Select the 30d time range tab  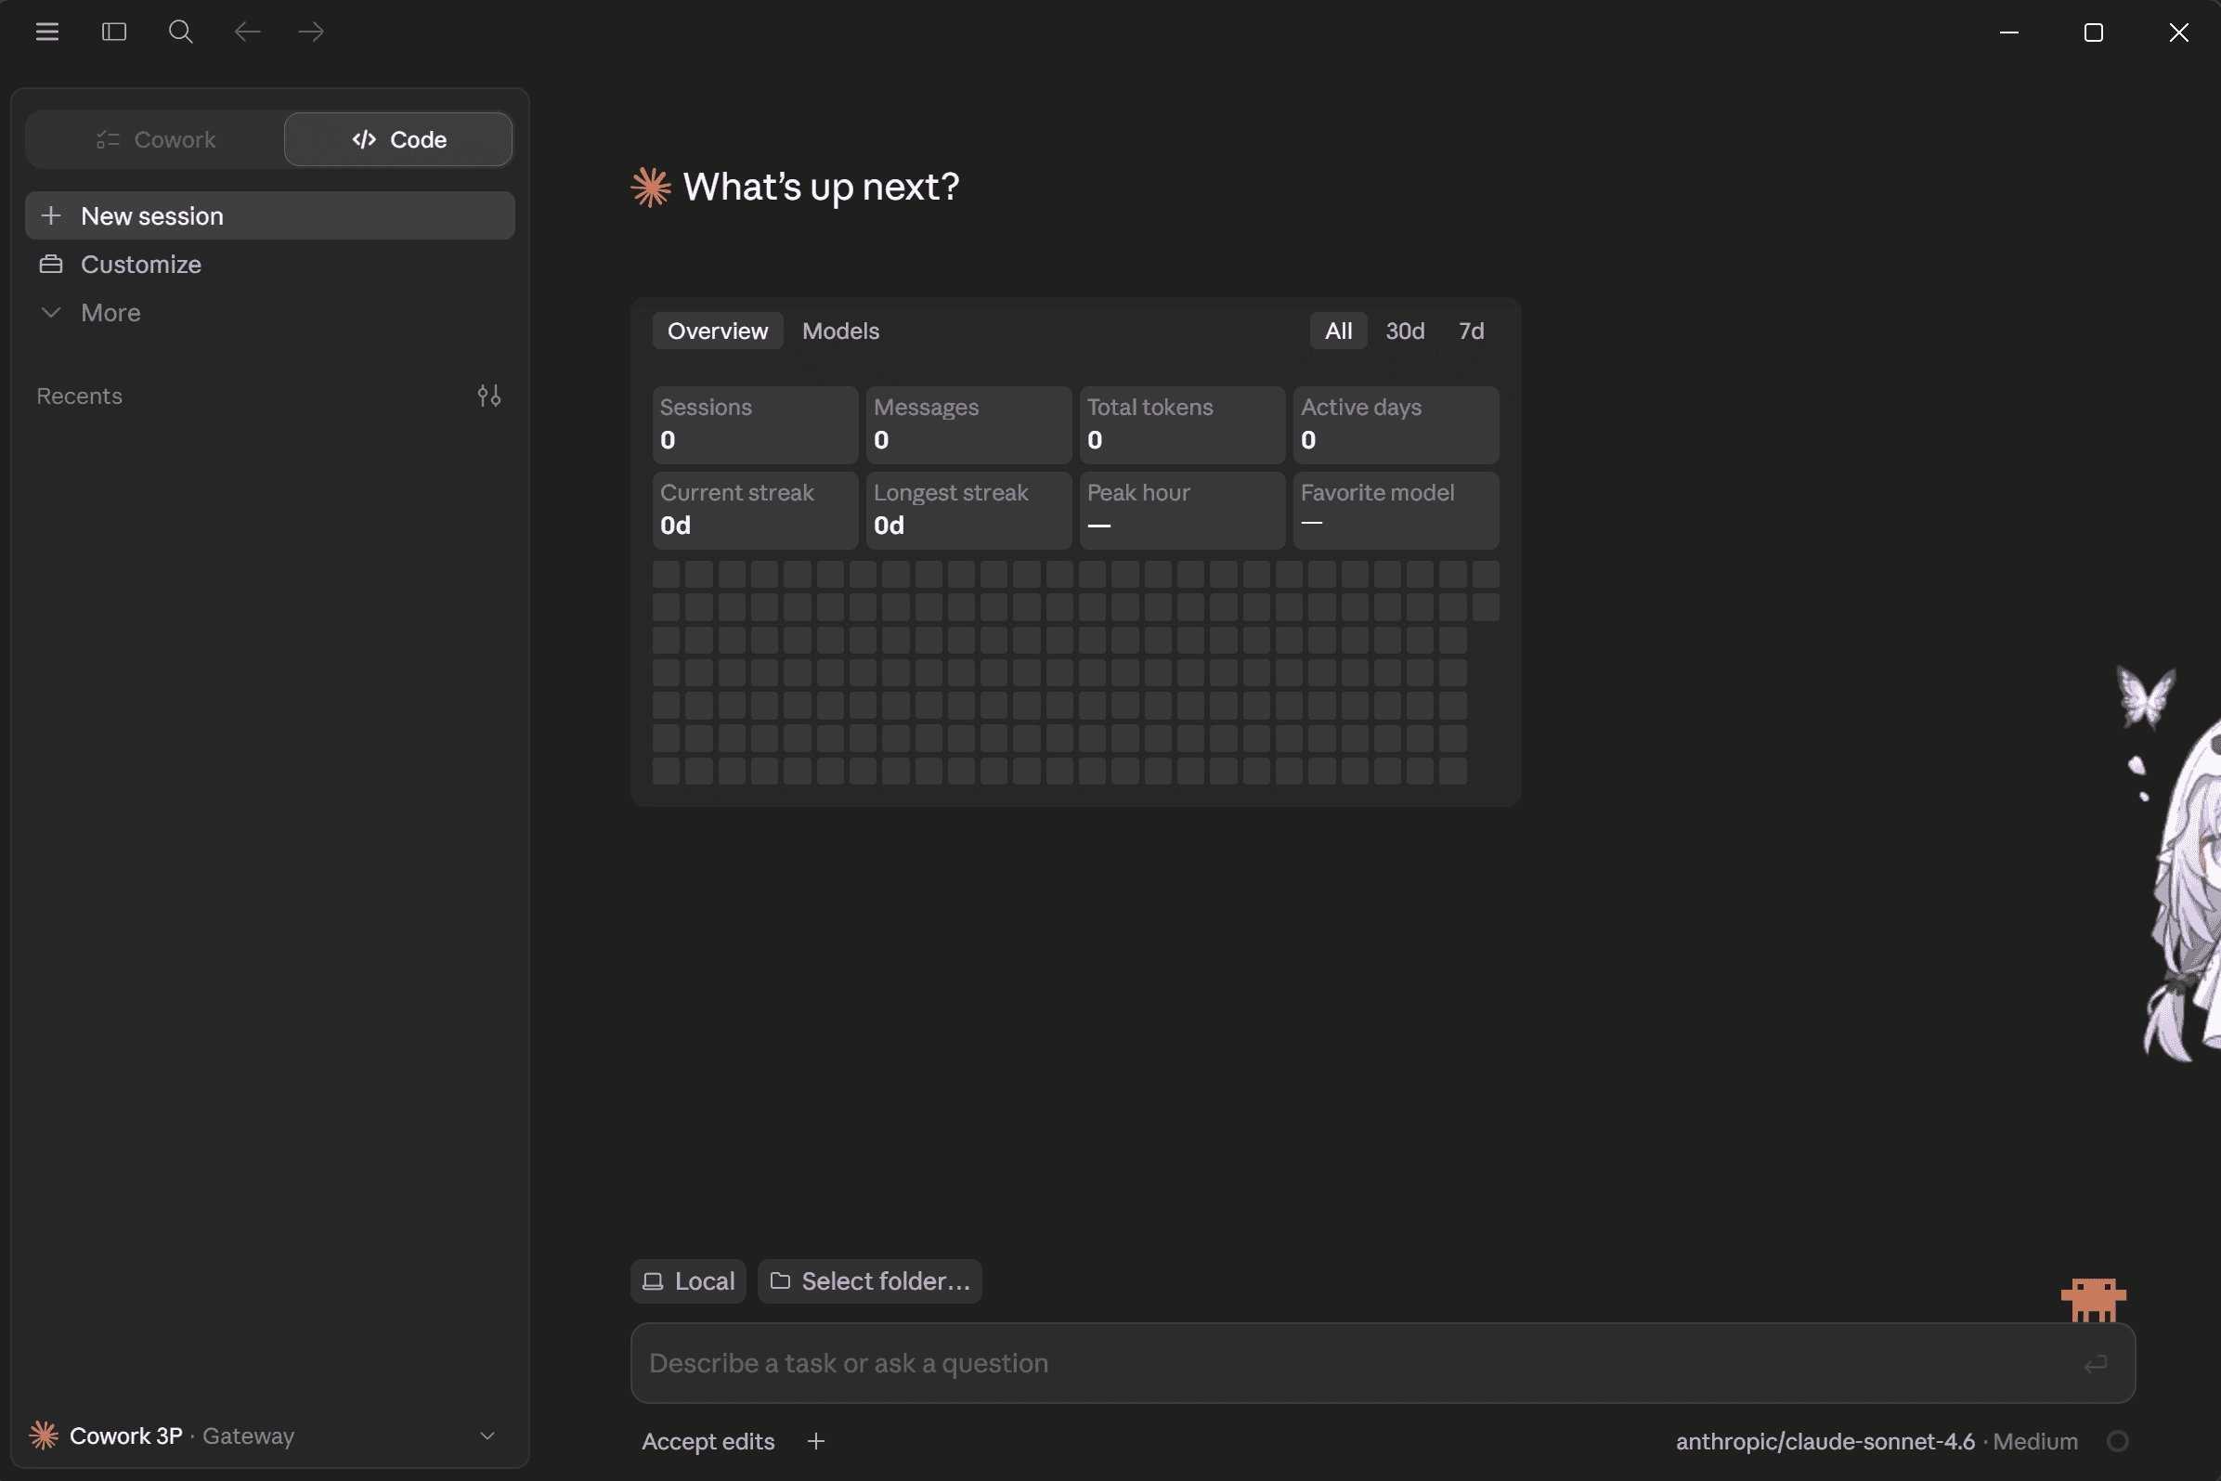coord(1404,331)
